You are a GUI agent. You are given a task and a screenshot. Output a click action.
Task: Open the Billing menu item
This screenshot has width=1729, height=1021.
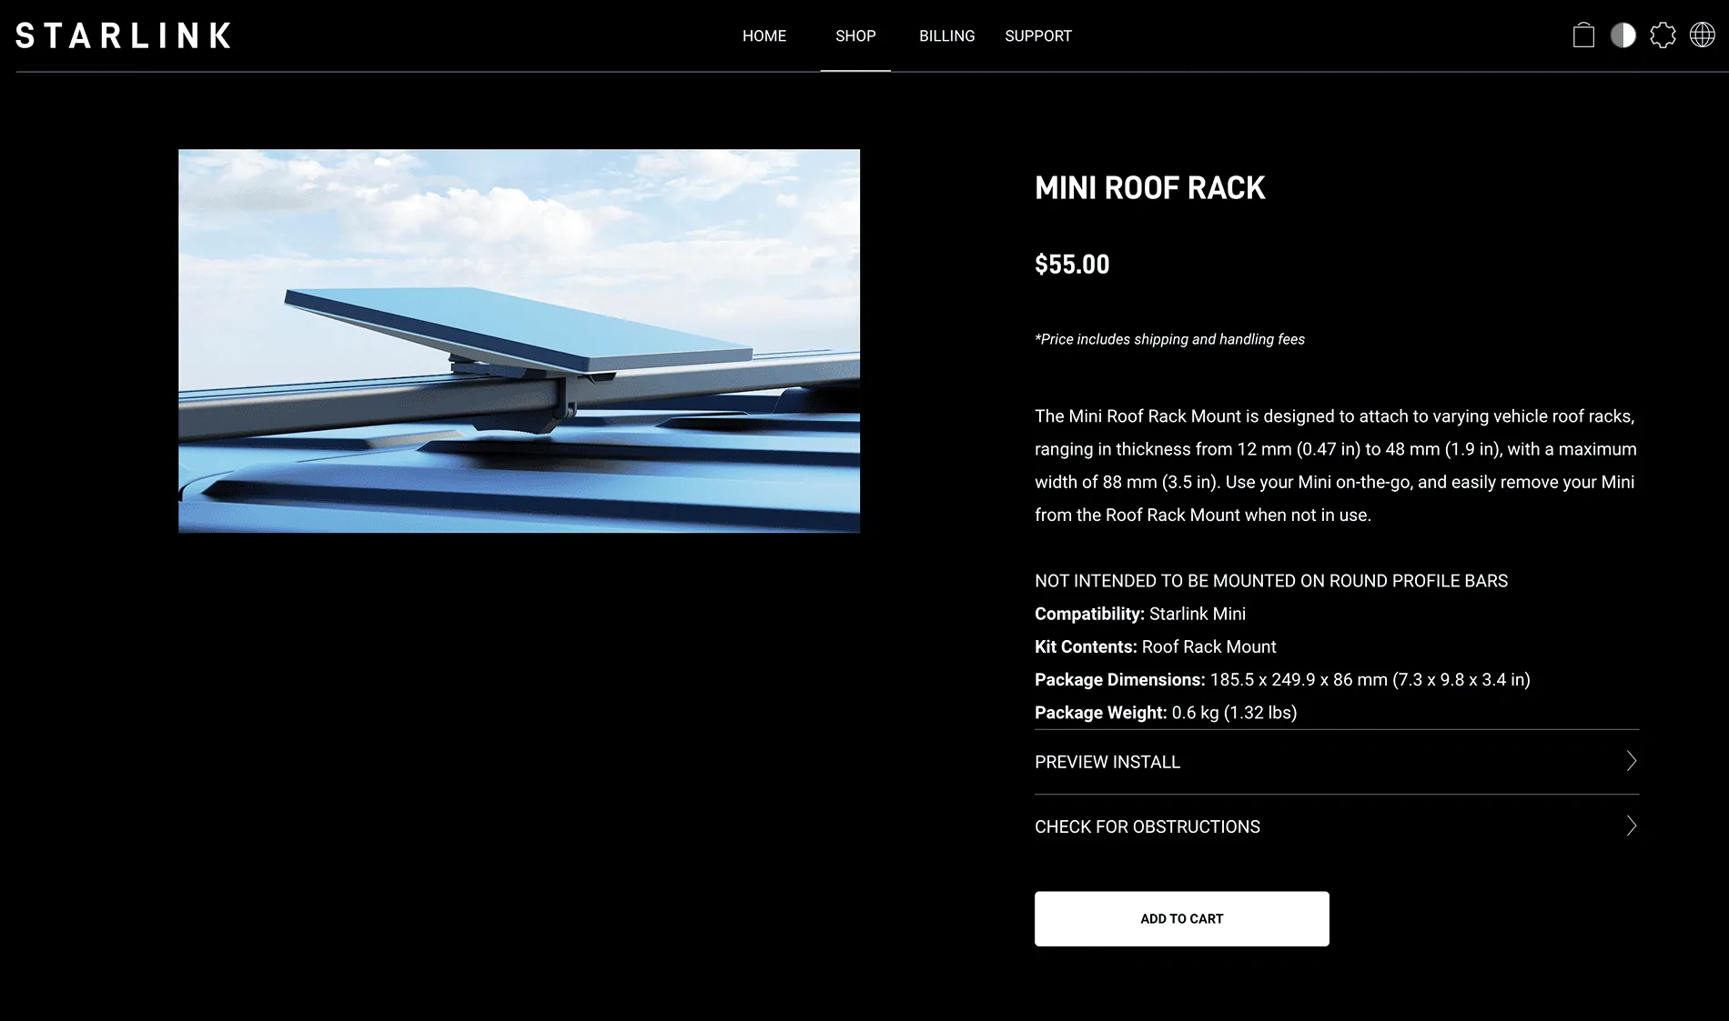(x=946, y=35)
